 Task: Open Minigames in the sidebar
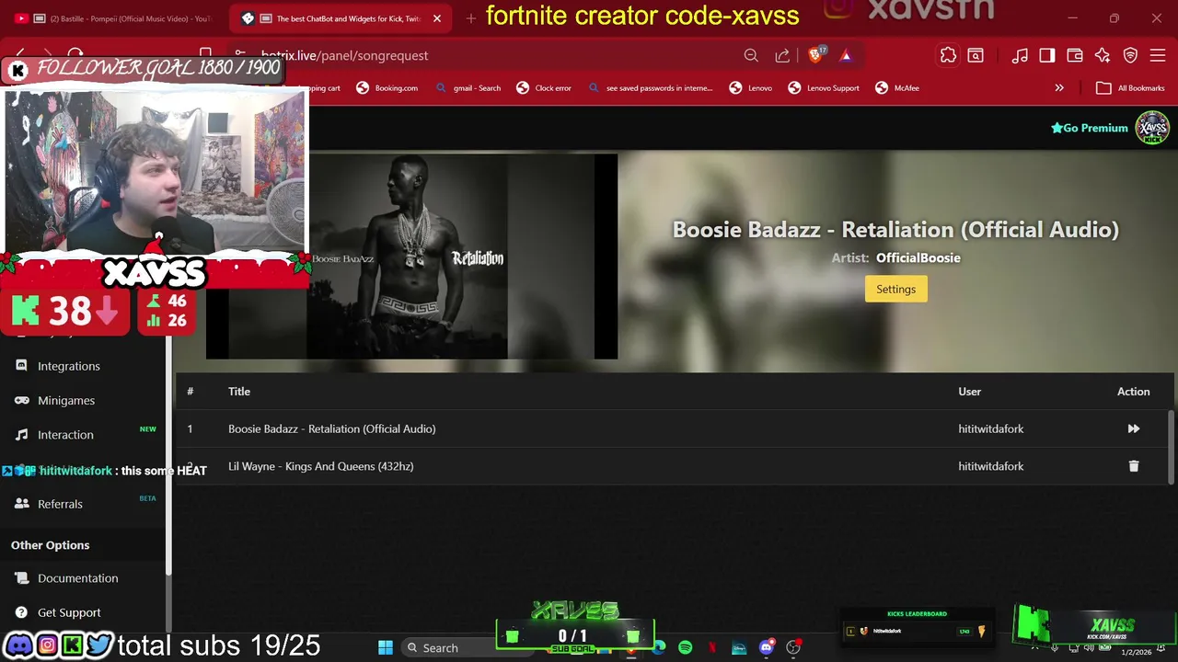(66, 400)
